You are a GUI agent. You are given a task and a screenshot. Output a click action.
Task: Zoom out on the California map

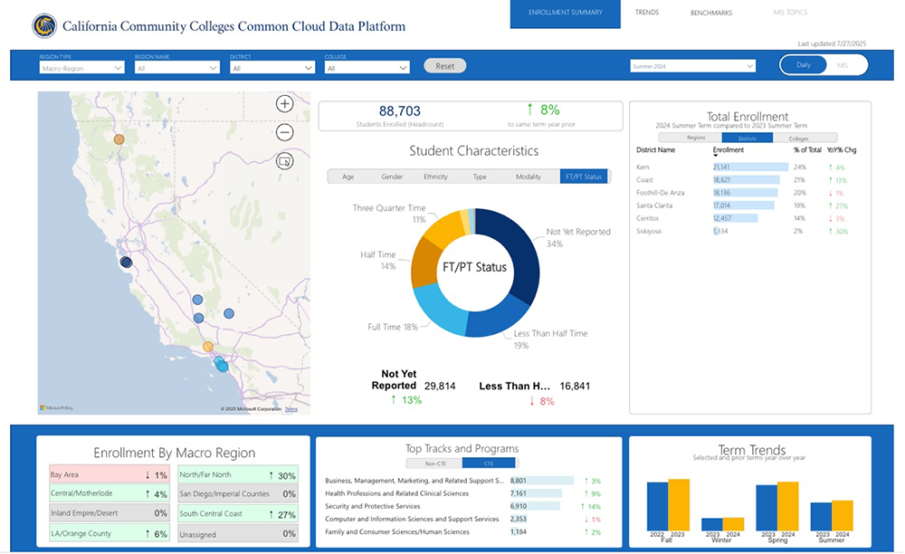click(x=284, y=131)
